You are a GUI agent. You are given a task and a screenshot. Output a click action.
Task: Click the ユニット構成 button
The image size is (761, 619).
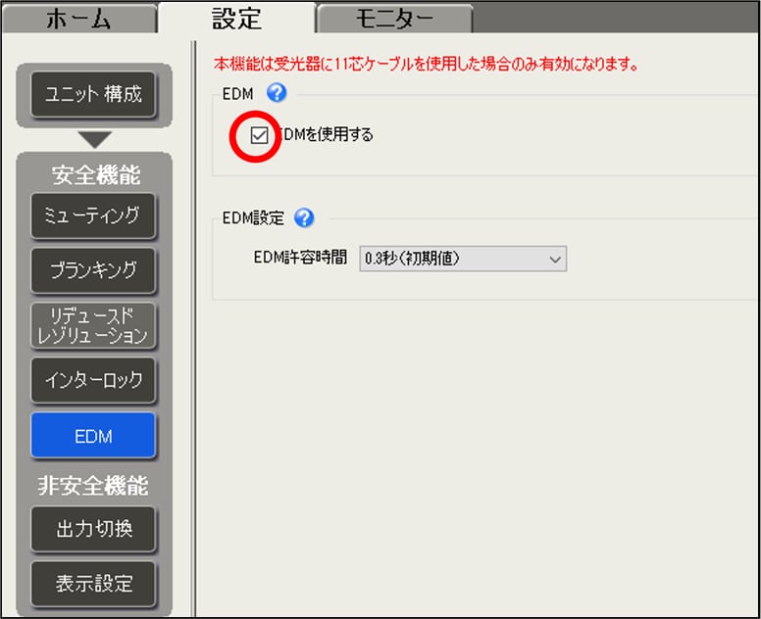click(x=93, y=94)
